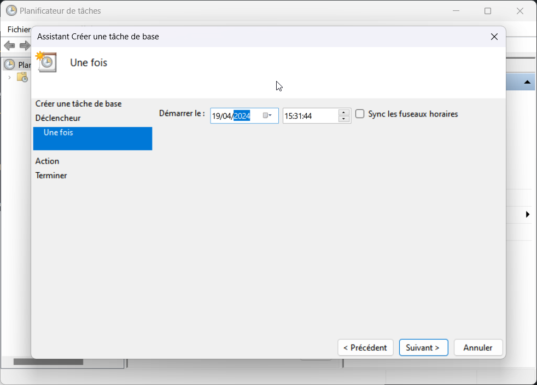Click the horizontal scrollbar thumb in left pane
Screen dimensions: 537x385
tap(48, 361)
